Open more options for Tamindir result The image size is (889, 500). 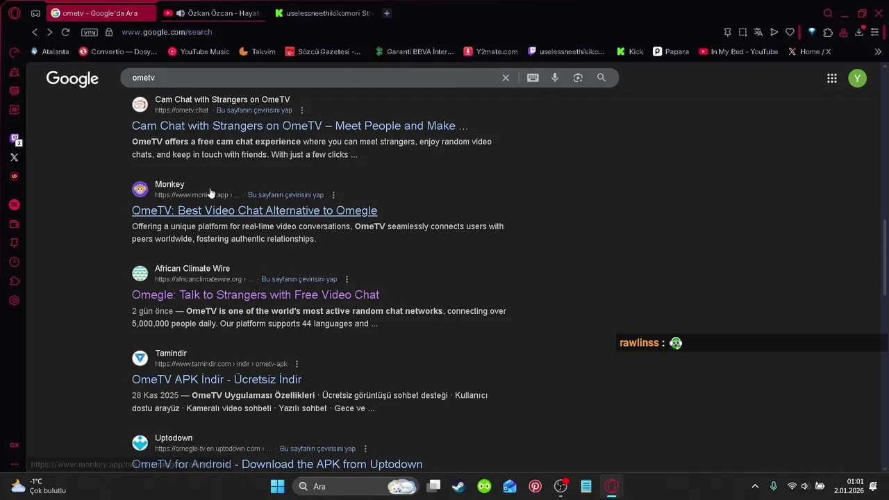click(297, 364)
